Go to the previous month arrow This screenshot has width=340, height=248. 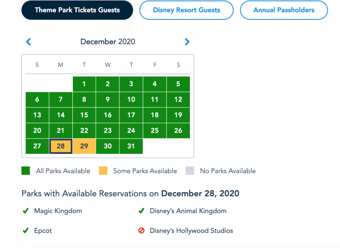(x=28, y=42)
